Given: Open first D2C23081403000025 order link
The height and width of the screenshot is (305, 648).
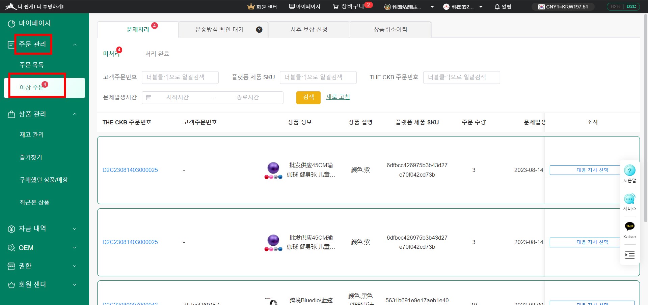Looking at the screenshot, I should [130, 170].
